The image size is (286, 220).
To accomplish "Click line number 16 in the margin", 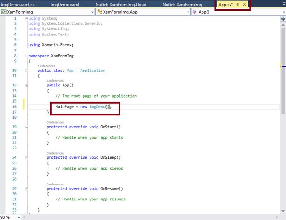I will 14,107.
